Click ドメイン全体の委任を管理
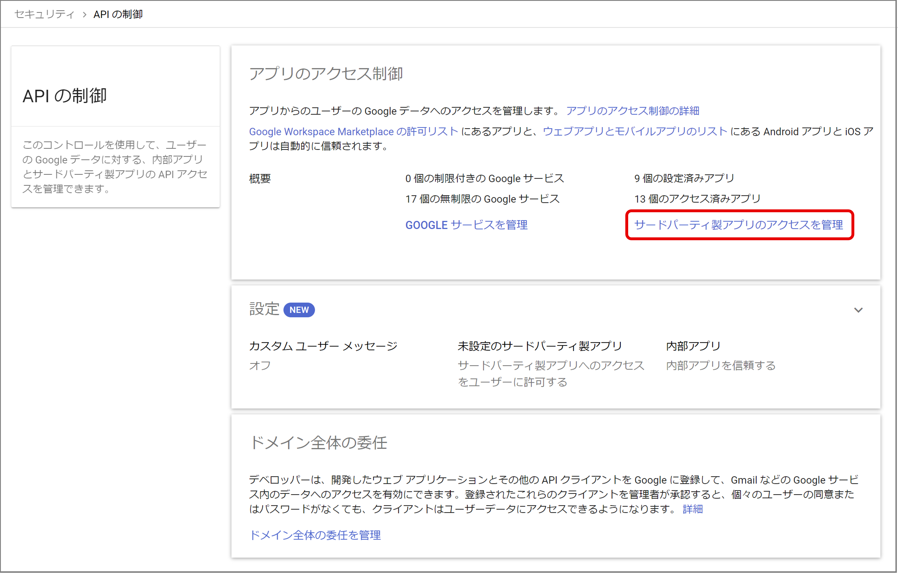Image resolution: width=898 pixels, height=573 pixels. 315,535
